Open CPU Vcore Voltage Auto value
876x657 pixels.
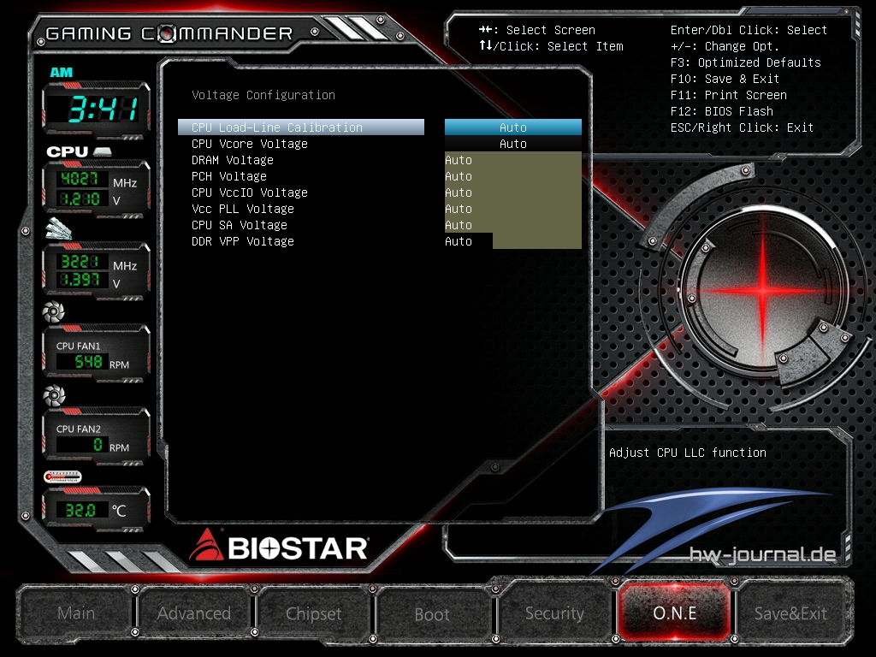pos(513,144)
